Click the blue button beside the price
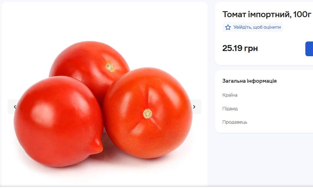Image resolution: width=313 pixels, height=188 pixels. pos(309,49)
